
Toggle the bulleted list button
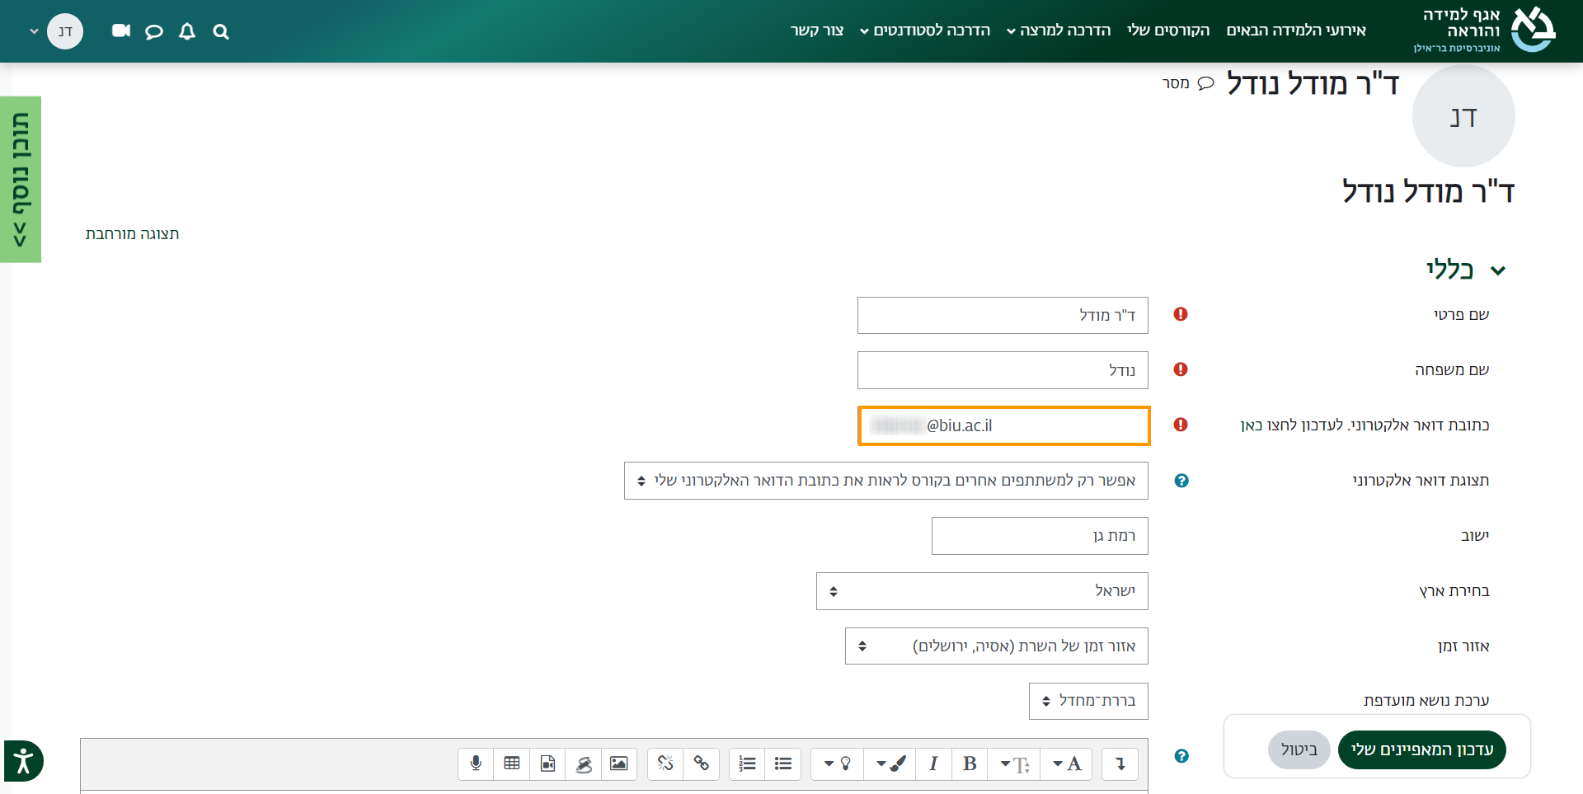(x=783, y=763)
